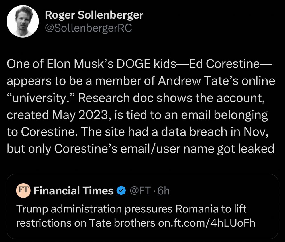The width and height of the screenshot is (285, 242).
Task: Open the Financial Times account name
Action: 74,191
